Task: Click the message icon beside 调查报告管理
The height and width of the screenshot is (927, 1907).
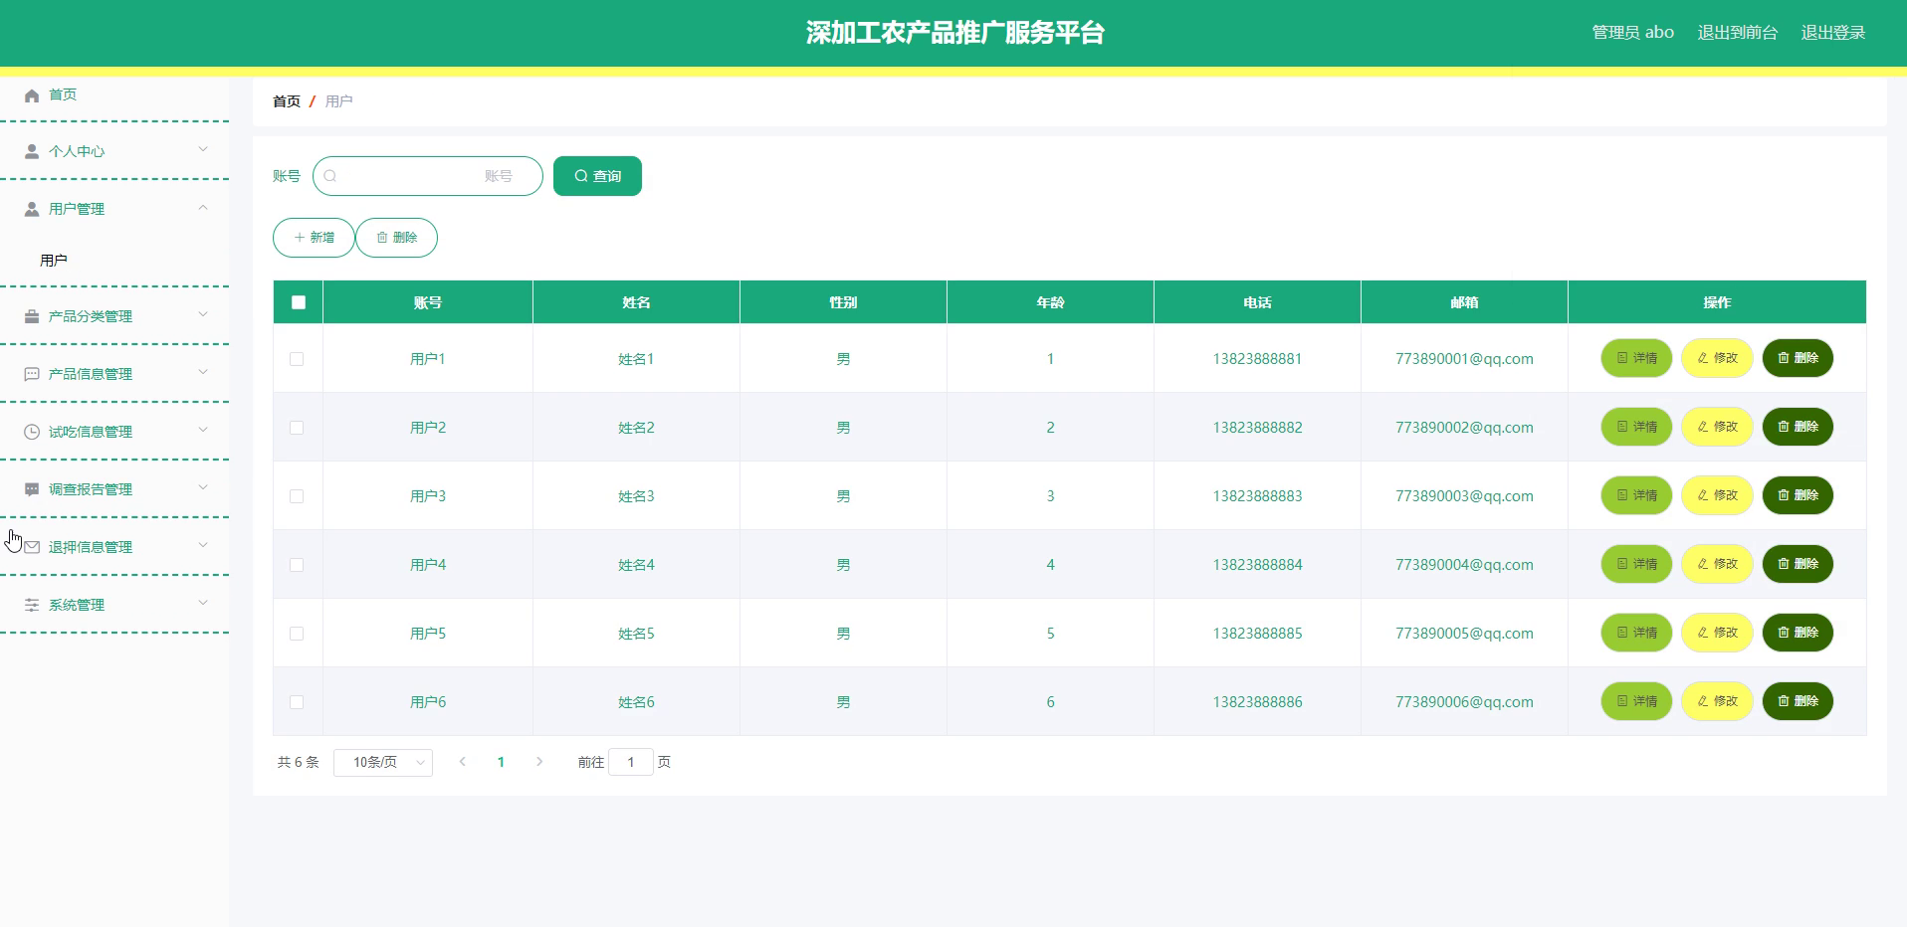Action: [32, 489]
